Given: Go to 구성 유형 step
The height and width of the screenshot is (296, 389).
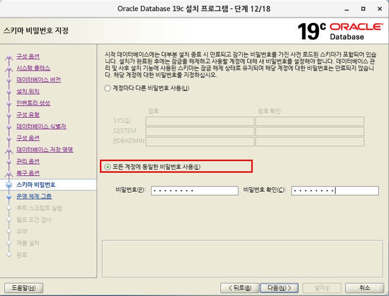Looking at the screenshot, I should click(x=28, y=115).
